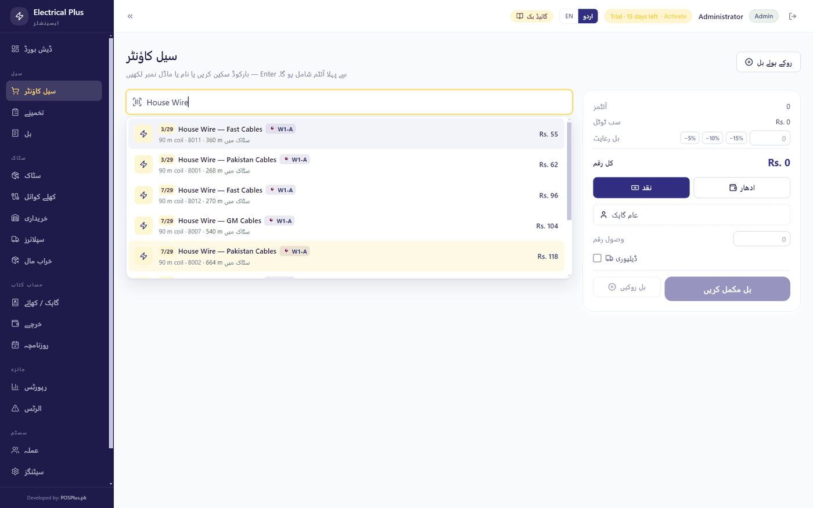813x508 pixels.
Task: Collapse sidebar with double-chevron icon
Action: click(130, 16)
